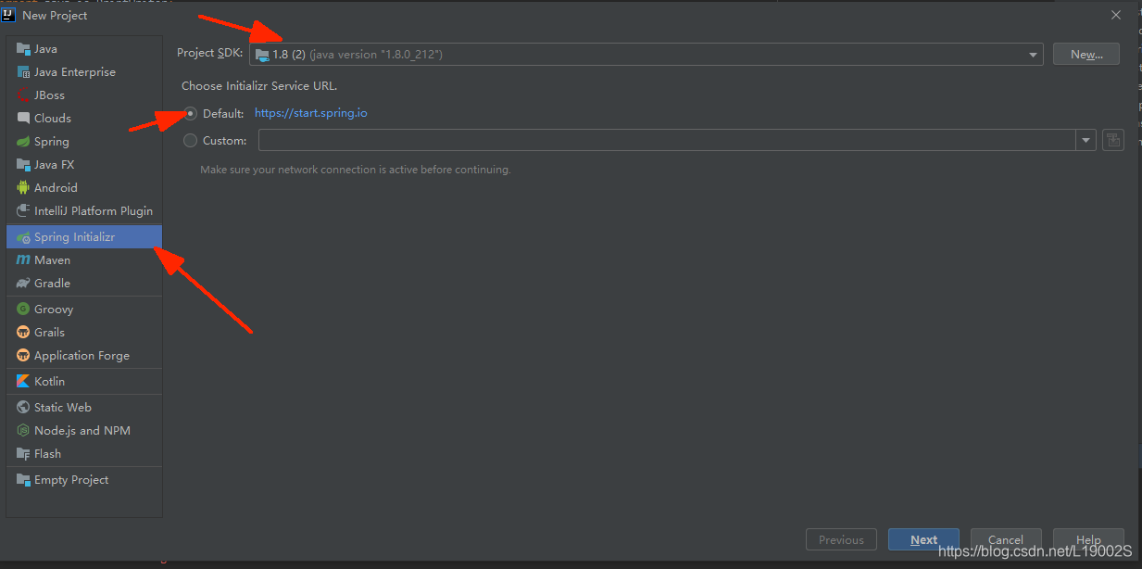The image size is (1142, 569).
Task: Click the Kotlin K icon
Action: point(23,382)
